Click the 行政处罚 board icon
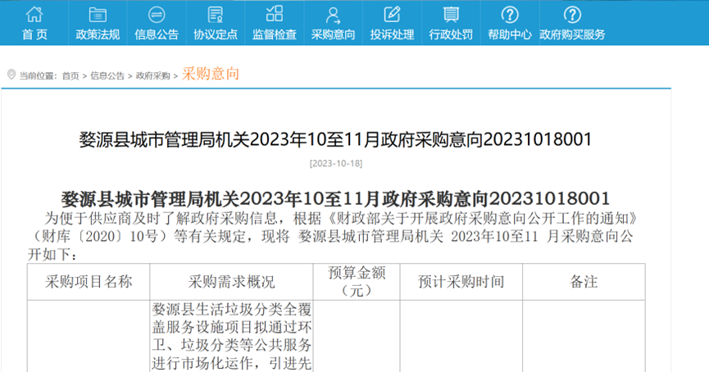Image resolution: width=709 pixels, height=372 pixels. pyautogui.click(x=451, y=15)
